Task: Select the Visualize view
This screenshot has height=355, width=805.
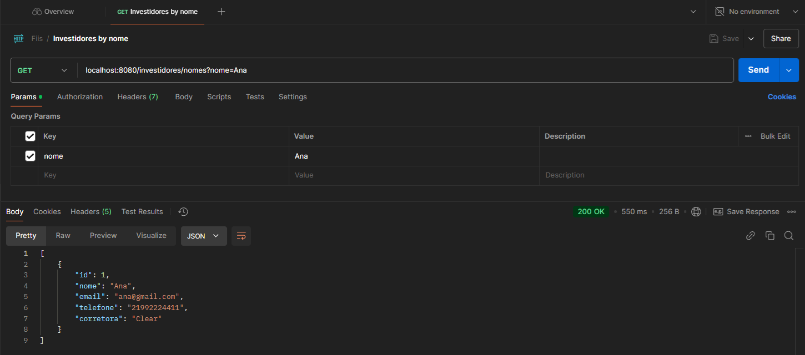Action: point(152,236)
